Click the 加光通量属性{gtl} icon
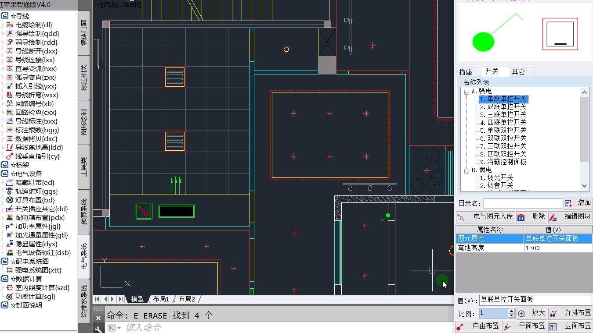 10,235
